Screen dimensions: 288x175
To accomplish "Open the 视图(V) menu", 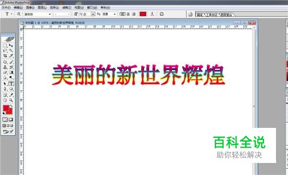I will click(79, 8).
